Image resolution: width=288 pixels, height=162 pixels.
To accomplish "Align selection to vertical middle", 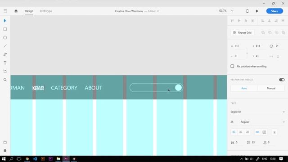I will tap(239, 21).
